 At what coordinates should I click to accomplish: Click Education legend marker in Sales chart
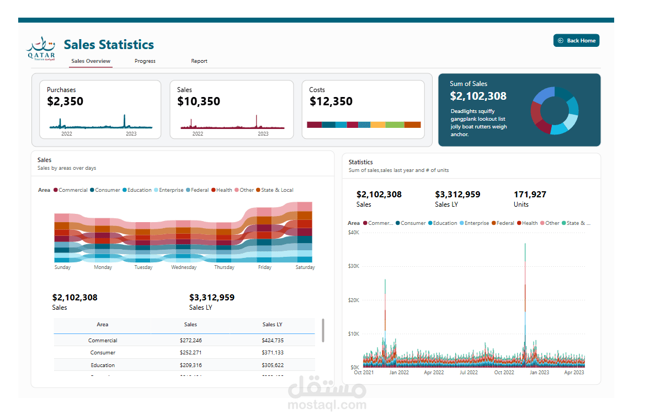click(x=125, y=190)
